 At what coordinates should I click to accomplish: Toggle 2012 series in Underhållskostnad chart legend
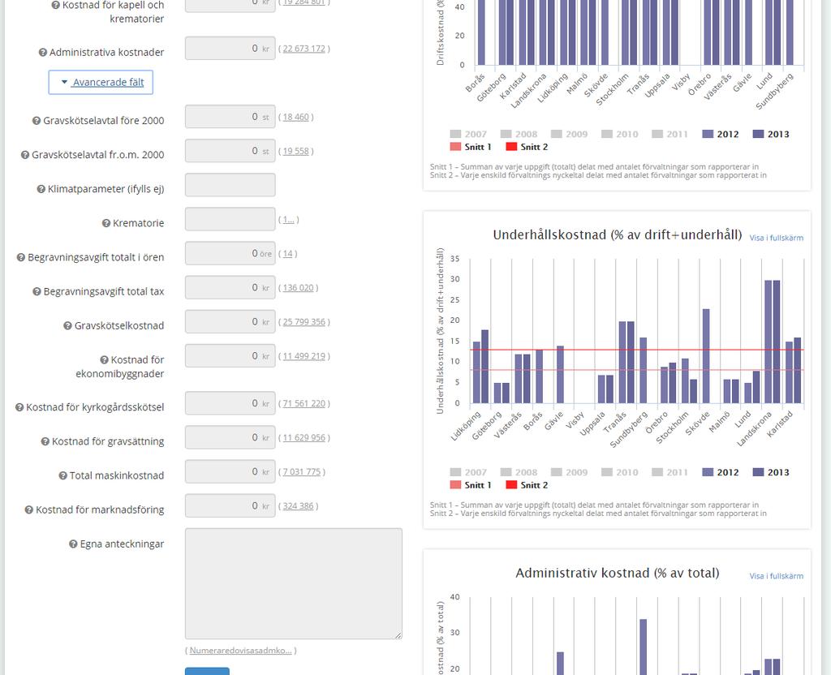(x=721, y=472)
